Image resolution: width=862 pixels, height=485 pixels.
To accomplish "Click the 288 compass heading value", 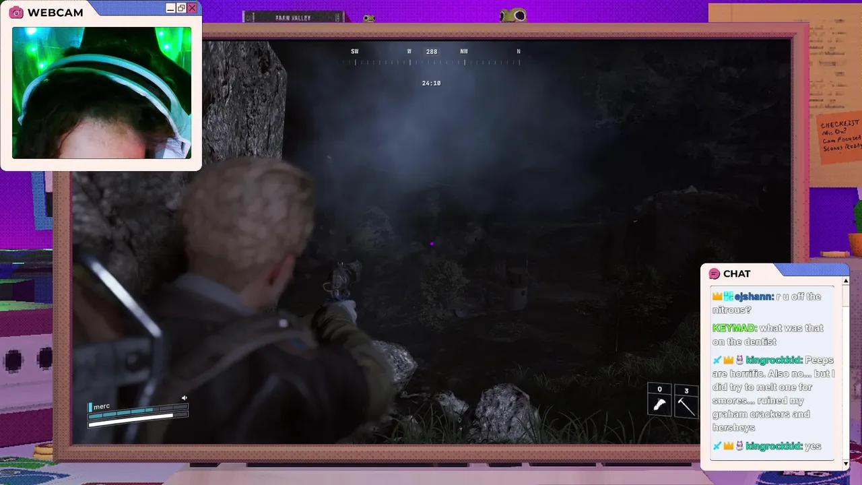I will pyautogui.click(x=432, y=51).
